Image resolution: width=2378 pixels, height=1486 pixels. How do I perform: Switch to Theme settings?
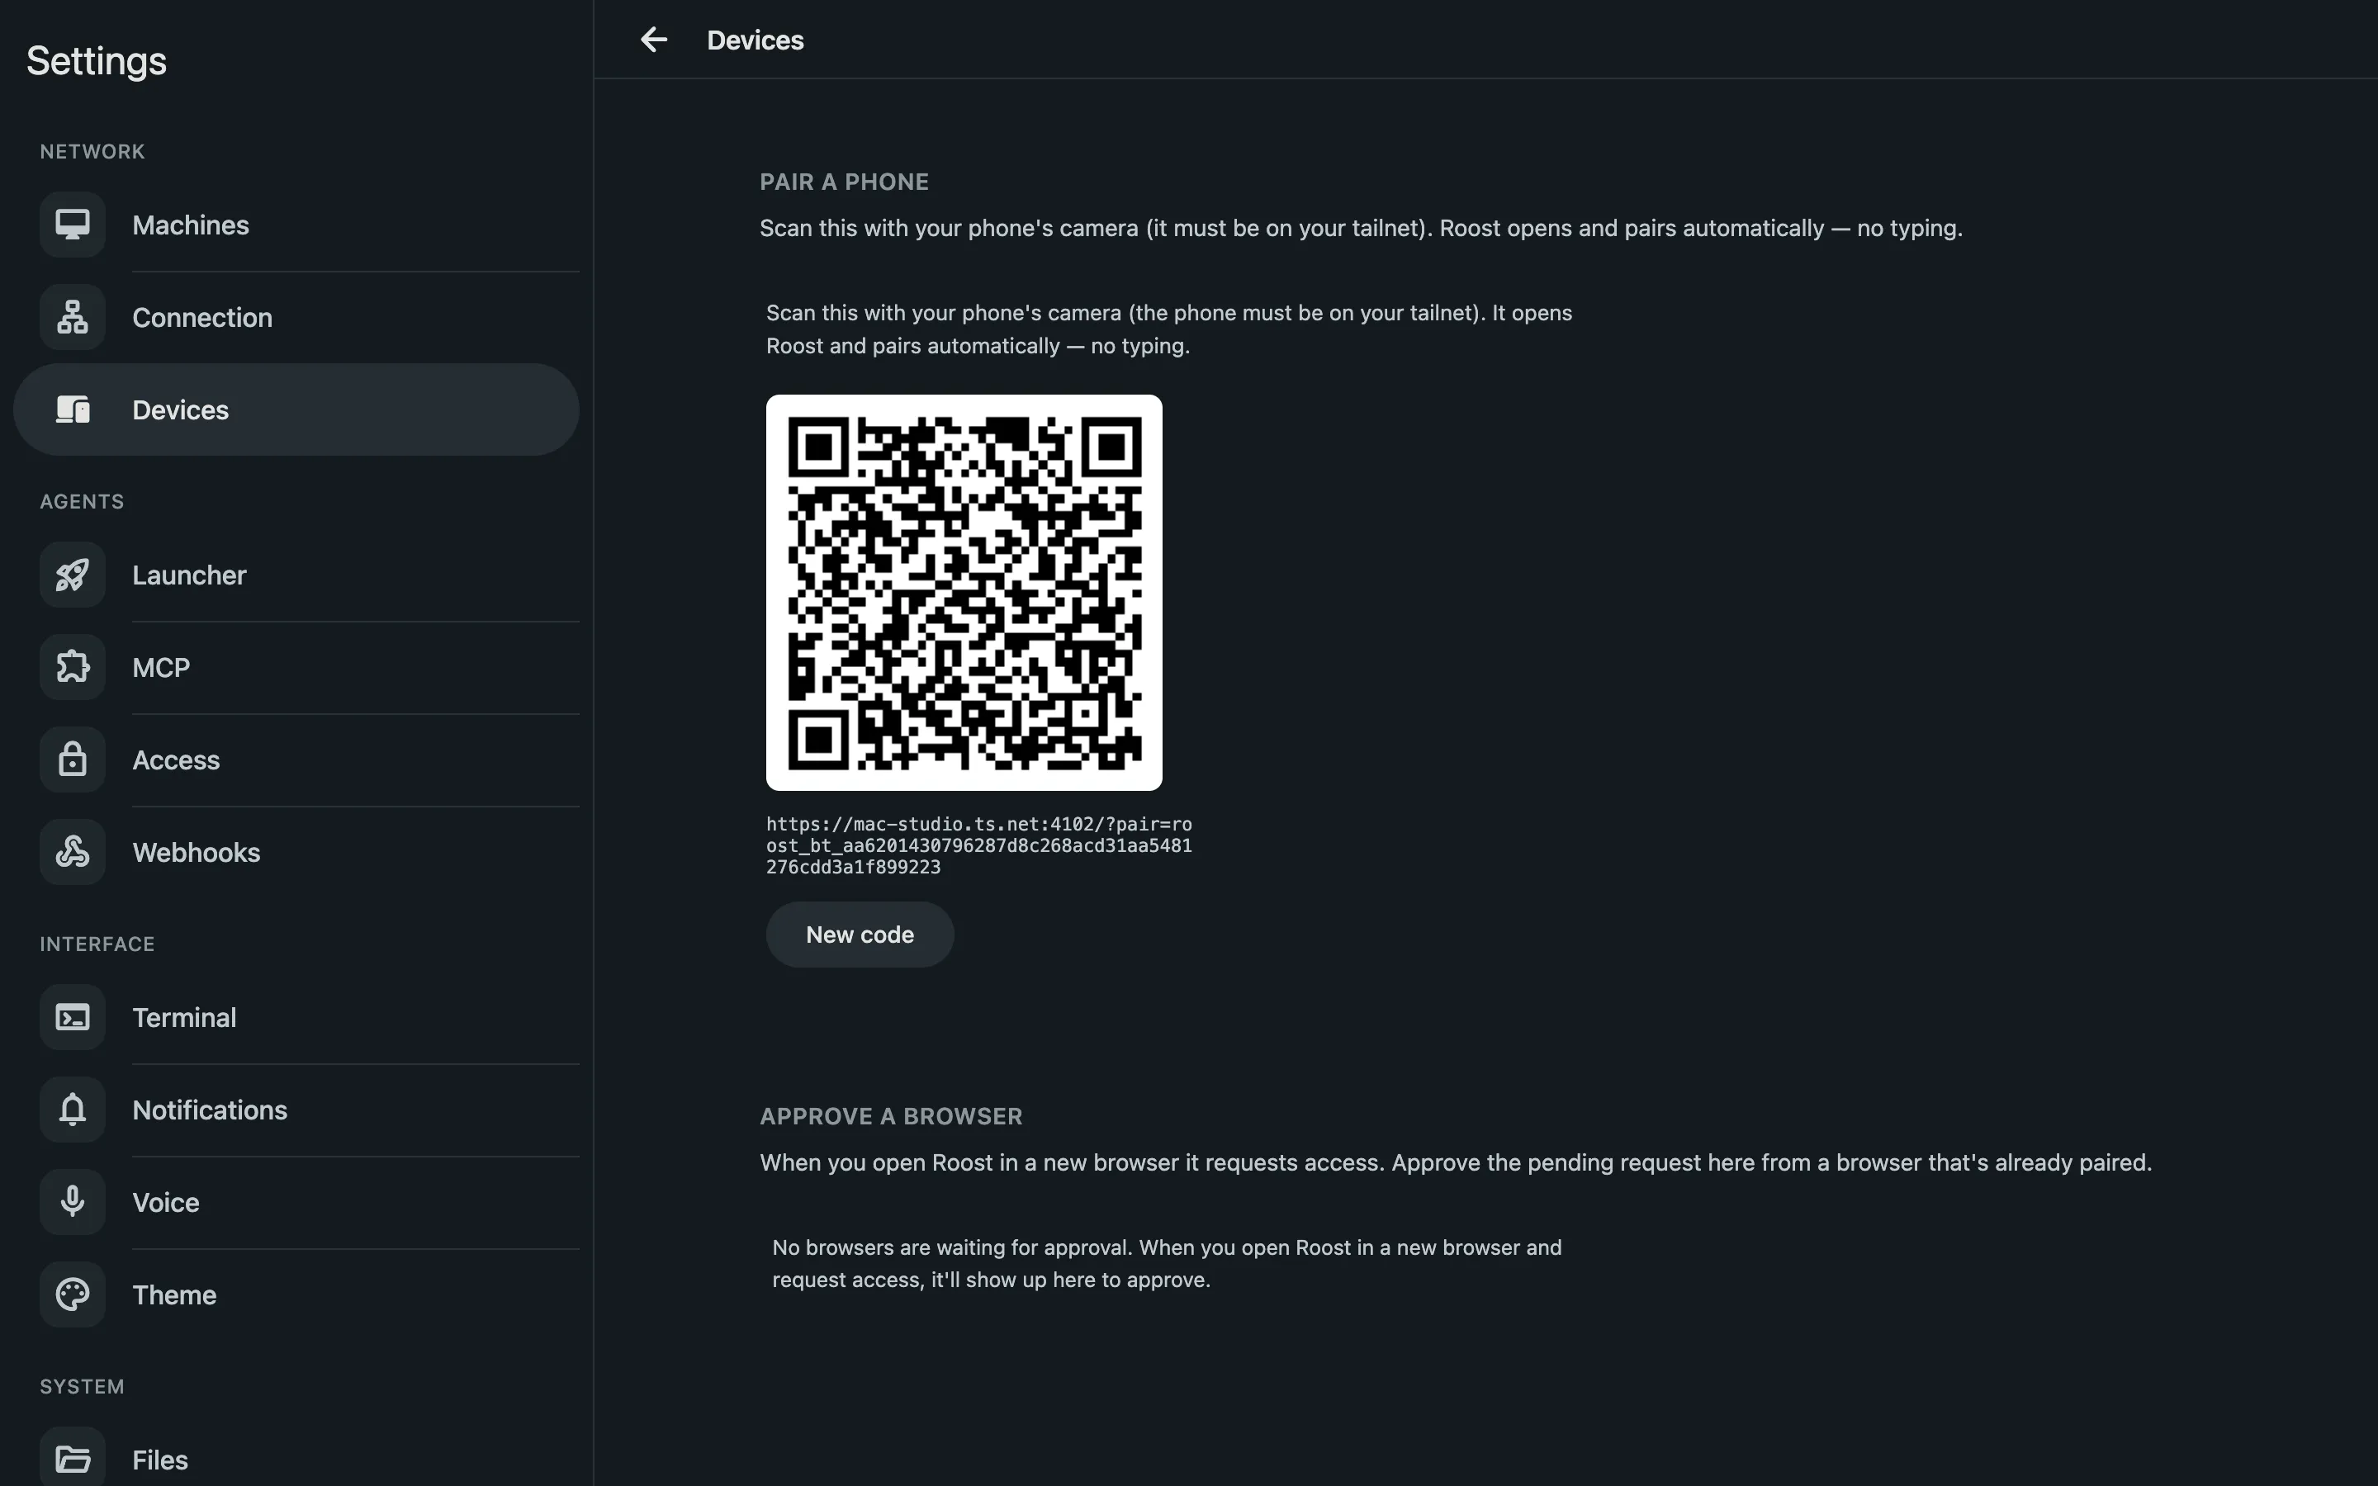[296, 1294]
